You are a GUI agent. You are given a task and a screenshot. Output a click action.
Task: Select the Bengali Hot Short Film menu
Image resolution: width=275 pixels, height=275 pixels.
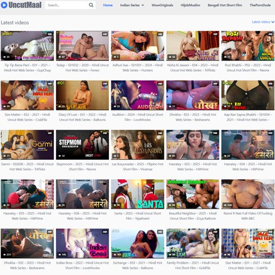225,5
